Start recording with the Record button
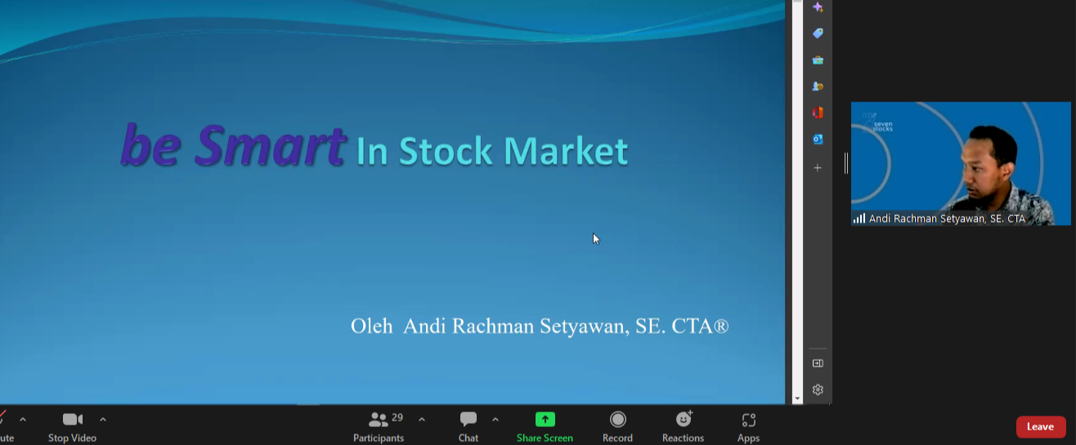Screen dimensions: 1076x445 click(617, 425)
